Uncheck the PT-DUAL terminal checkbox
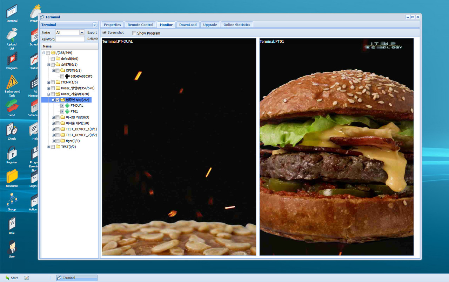449x282 pixels. pyautogui.click(x=62, y=105)
